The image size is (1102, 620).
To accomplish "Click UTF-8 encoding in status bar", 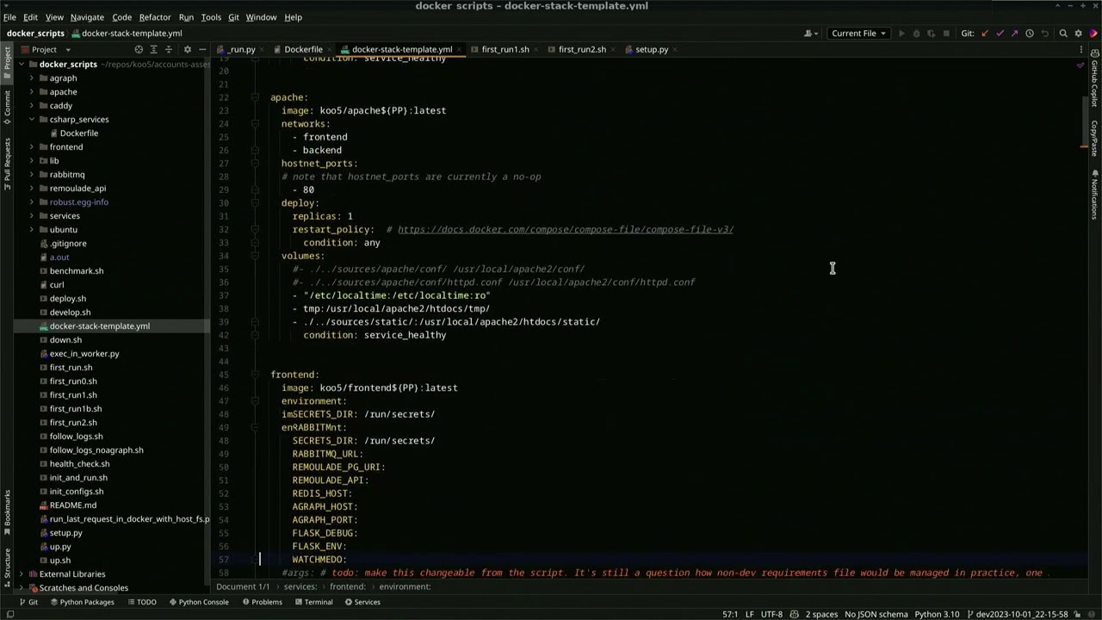I will 771,614.
